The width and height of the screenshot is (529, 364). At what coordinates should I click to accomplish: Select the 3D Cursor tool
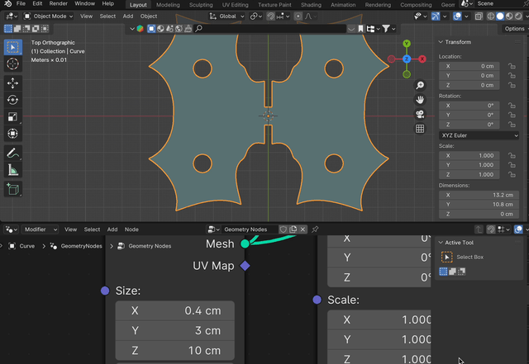(x=13, y=64)
